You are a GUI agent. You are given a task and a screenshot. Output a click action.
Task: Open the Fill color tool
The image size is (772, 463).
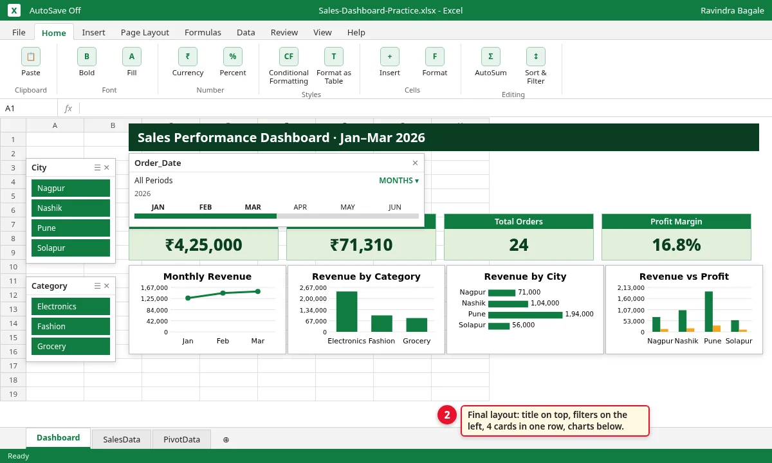132,57
